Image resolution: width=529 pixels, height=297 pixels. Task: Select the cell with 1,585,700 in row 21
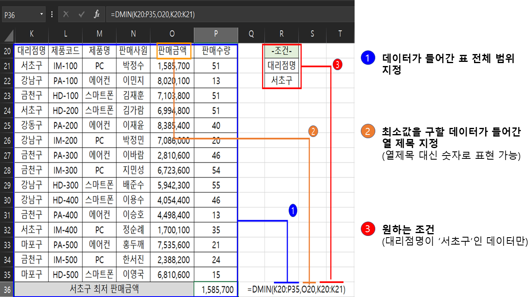coord(172,66)
